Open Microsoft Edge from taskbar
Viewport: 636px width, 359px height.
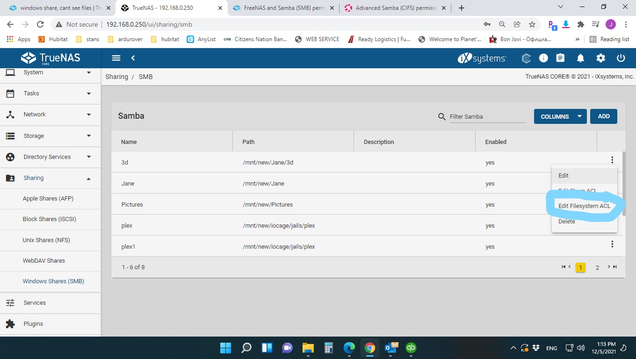click(349, 348)
